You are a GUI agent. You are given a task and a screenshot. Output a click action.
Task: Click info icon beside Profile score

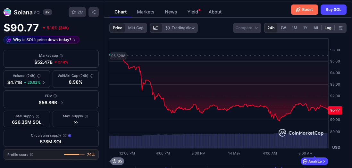pyautogui.click(x=32, y=155)
